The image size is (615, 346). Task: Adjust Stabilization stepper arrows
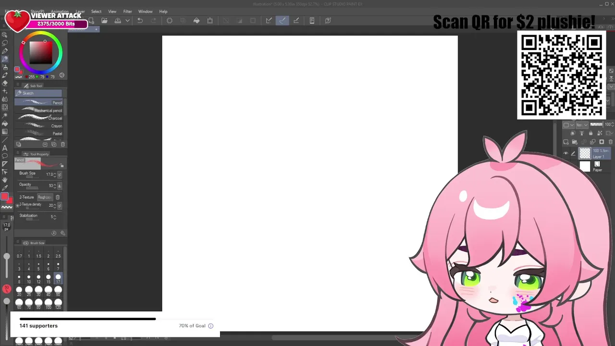(x=54, y=217)
